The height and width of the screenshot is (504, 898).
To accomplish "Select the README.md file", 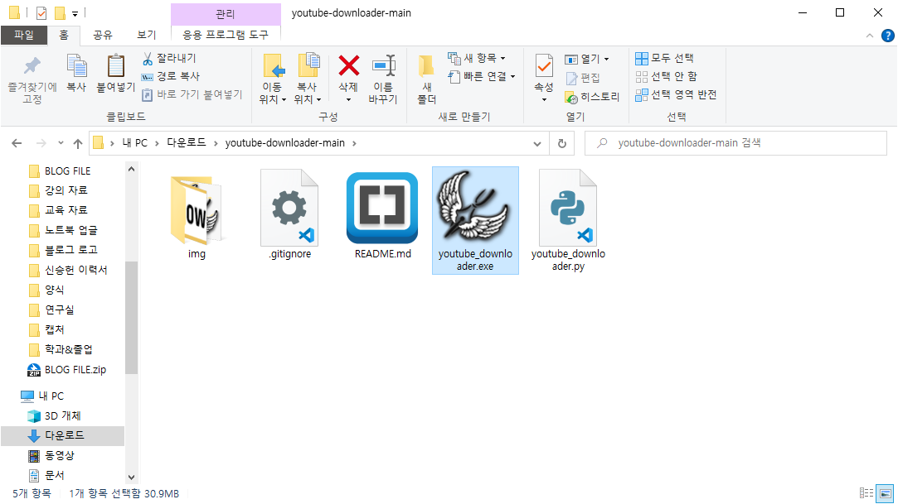I will (382, 217).
